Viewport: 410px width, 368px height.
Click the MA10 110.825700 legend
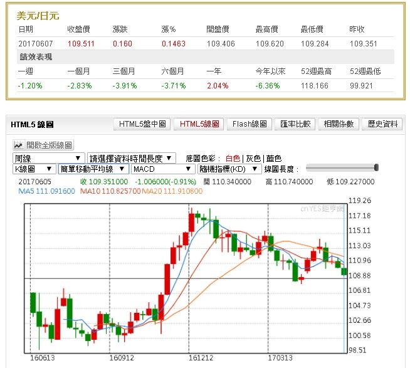110,191
